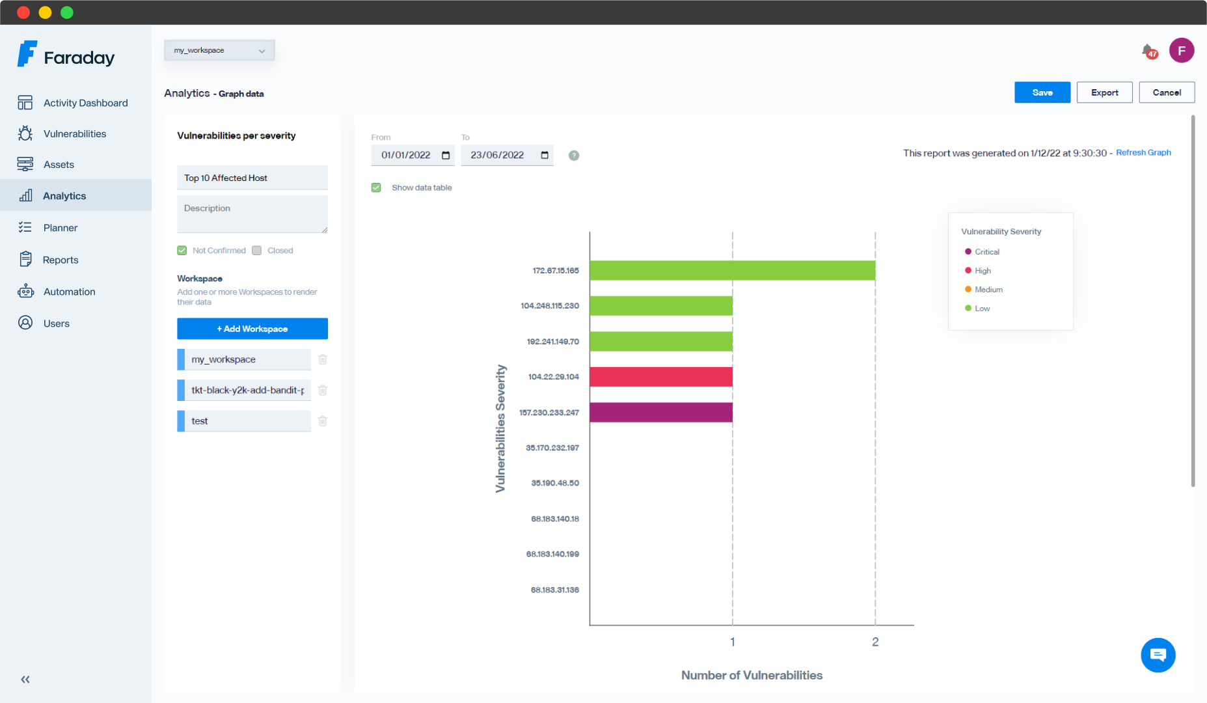
Task: Click the Save button
Action: tap(1042, 92)
